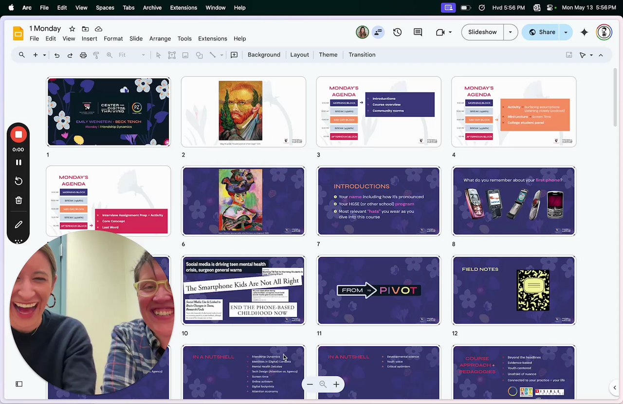Pause the screen recording
This screenshot has height=404, width=623.
[18, 162]
